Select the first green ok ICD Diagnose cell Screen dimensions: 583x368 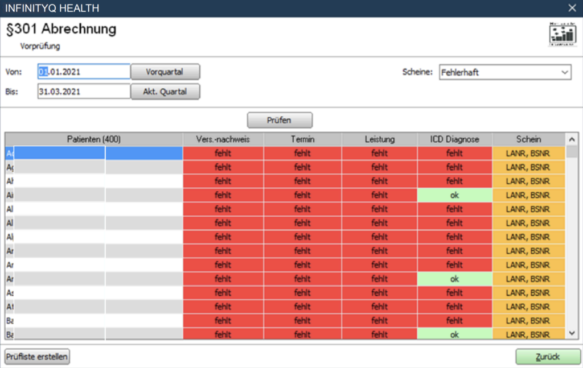[455, 195]
